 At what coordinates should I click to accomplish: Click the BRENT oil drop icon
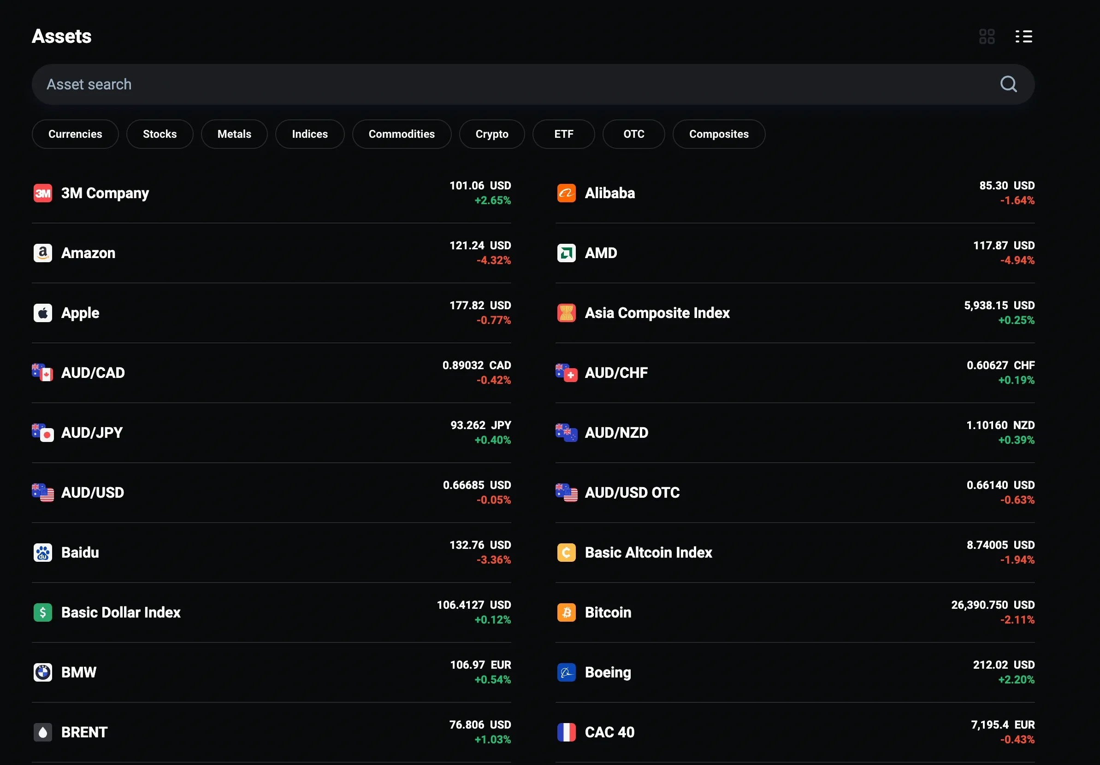point(42,732)
